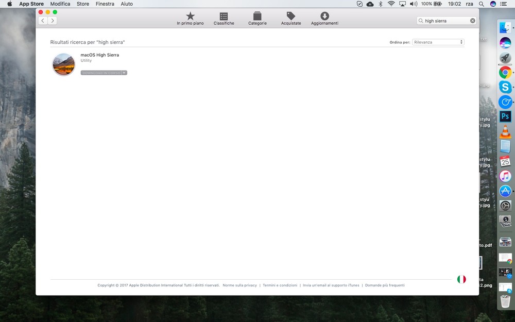Open the Norme sulla privacy link
The image size is (515, 322).
tap(240, 285)
